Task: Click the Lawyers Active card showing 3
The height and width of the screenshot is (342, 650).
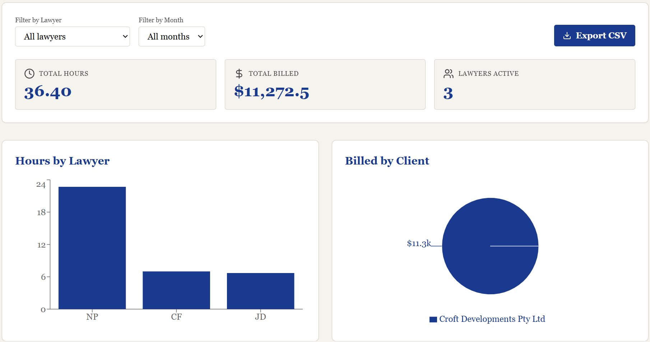Action: (x=535, y=84)
